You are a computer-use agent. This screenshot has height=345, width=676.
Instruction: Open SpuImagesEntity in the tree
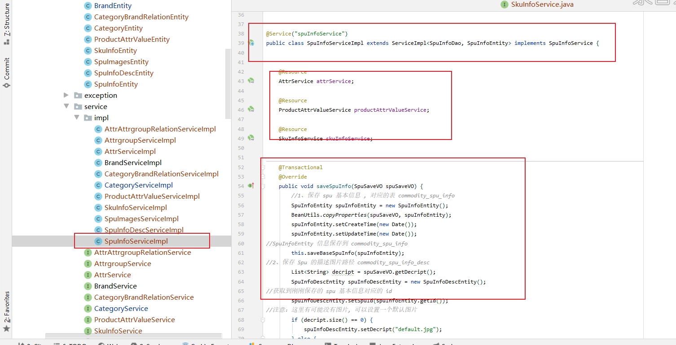[x=121, y=62]
